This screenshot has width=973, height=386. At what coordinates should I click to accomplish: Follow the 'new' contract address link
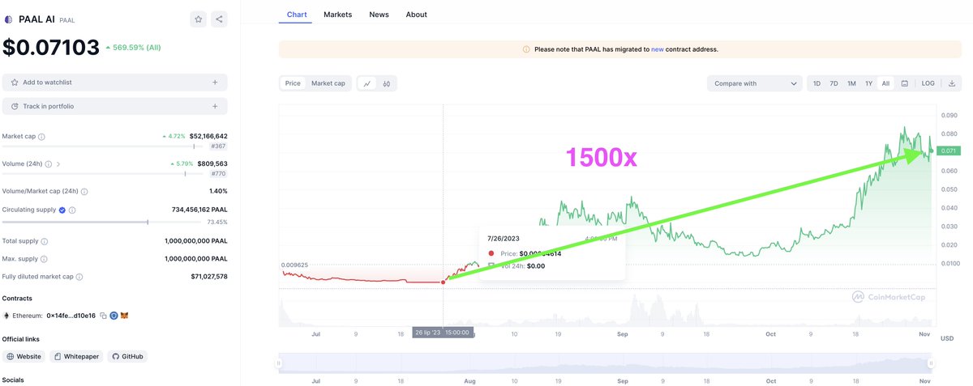[658, 49]
